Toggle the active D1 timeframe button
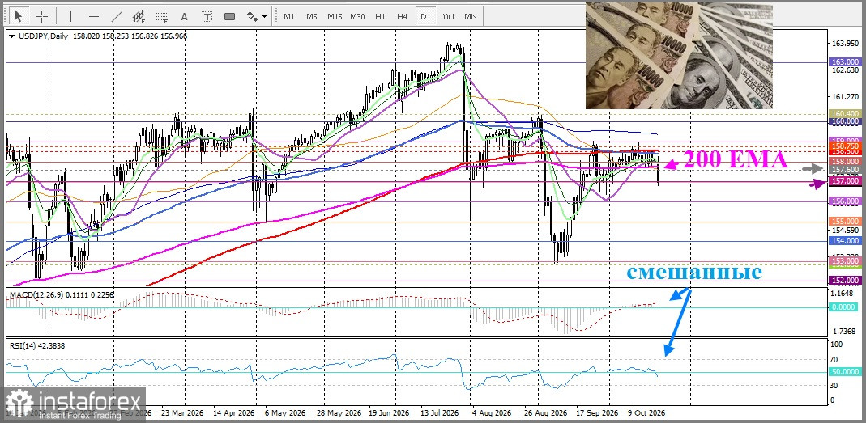The height and width of the screenshot is (423, 866). 425,16
